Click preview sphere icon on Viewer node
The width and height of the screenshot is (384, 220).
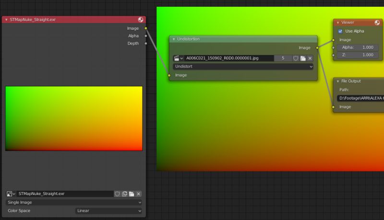point(377,23)
